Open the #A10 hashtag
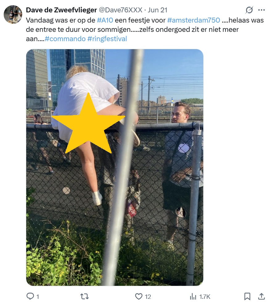The width and height of the screenshot is (272, 305). [105, 20]
